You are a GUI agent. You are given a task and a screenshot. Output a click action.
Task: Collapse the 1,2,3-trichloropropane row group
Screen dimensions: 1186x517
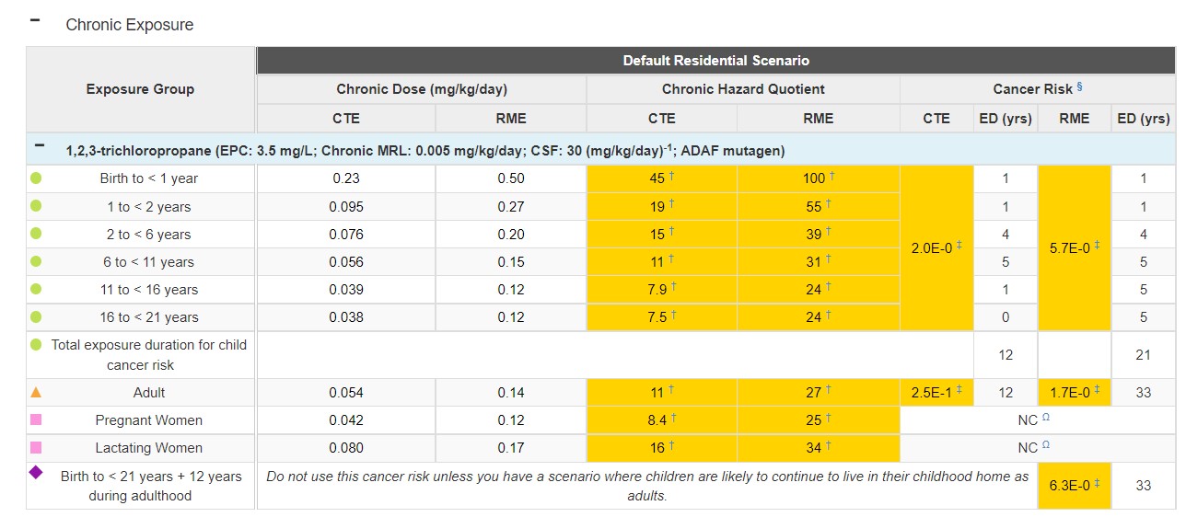click(39, 146)
